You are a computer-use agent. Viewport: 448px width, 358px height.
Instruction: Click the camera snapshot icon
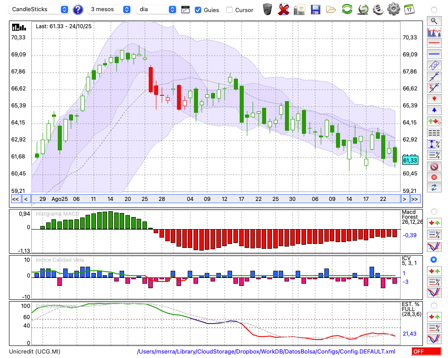[299, 9]
